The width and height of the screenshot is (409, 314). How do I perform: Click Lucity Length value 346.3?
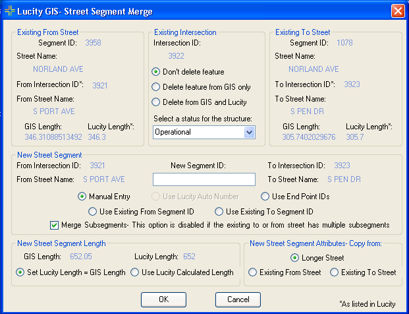(x=97, y=137)
